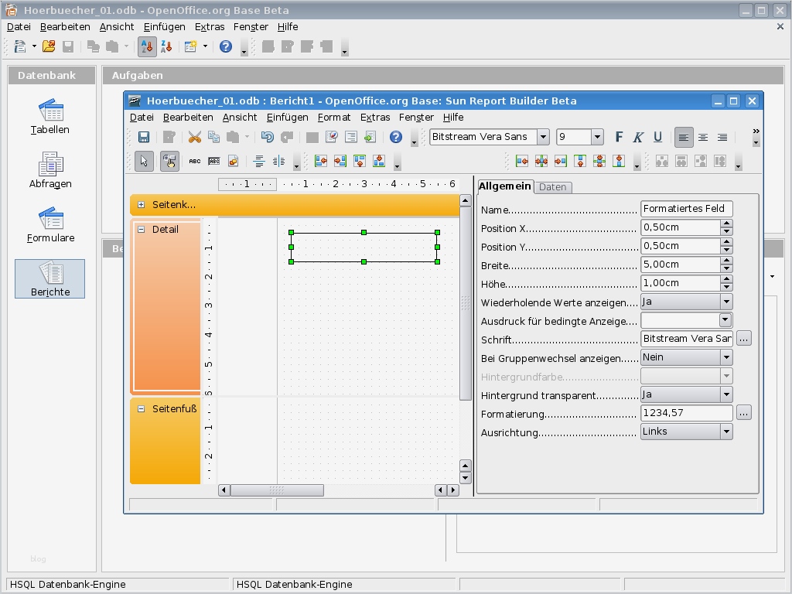Undo the last action with the undo icon
This screenshot has width=792, height=594.
tap(268, 137)
